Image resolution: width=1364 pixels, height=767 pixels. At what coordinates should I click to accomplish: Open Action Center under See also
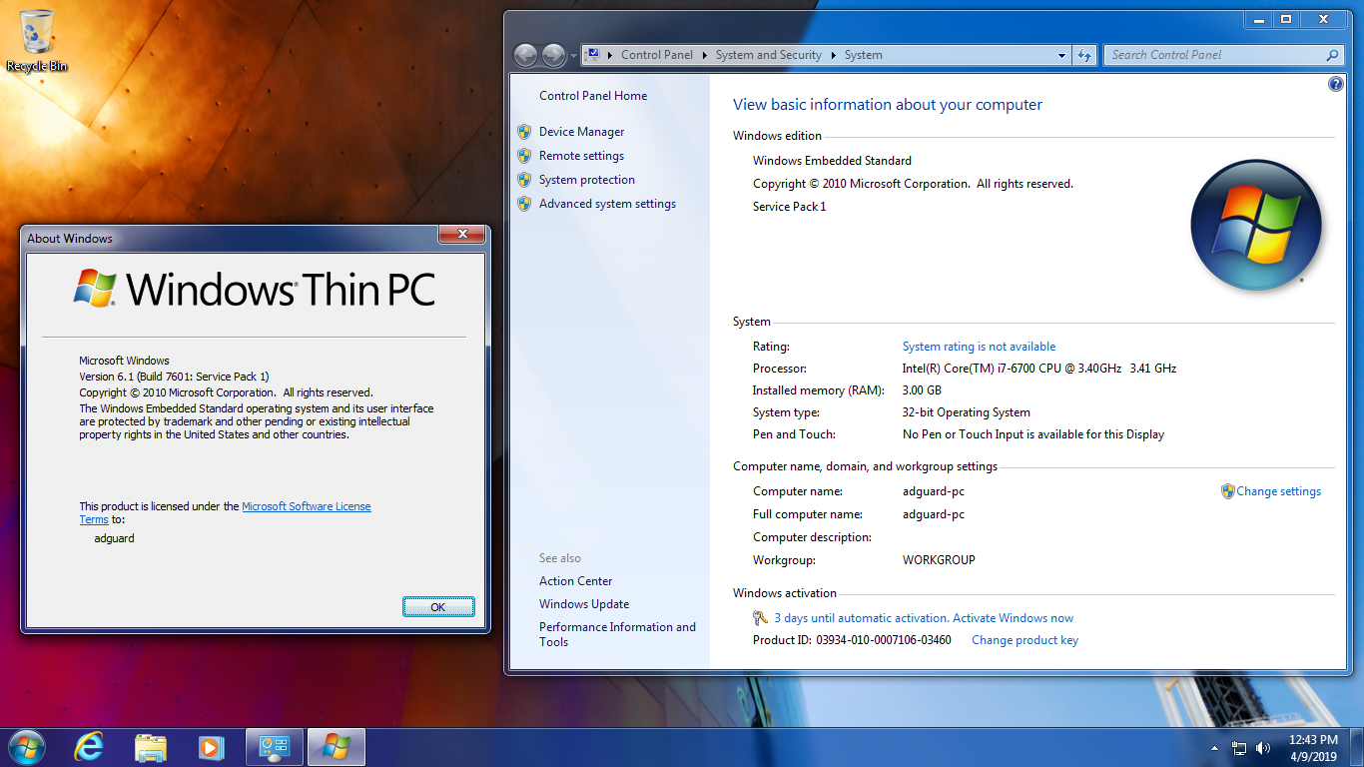click(x=576, y=581)
